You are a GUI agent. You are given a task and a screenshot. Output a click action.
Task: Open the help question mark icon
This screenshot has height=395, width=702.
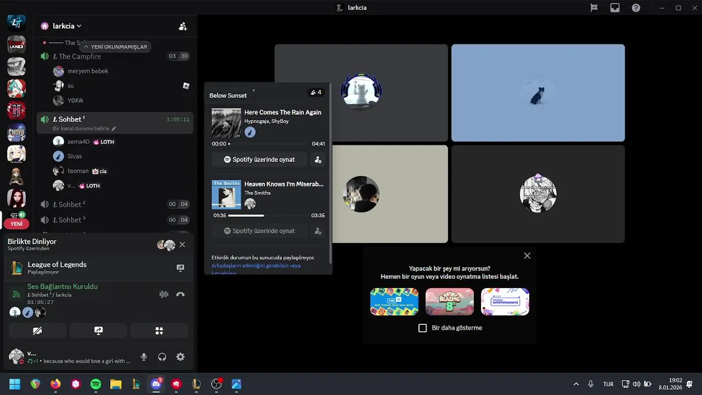point(636,8)
